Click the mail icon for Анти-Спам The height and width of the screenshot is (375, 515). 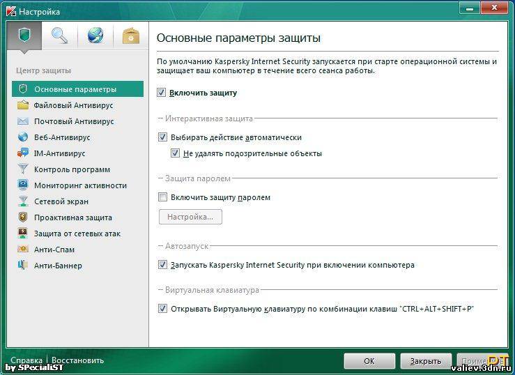(23, 250)
